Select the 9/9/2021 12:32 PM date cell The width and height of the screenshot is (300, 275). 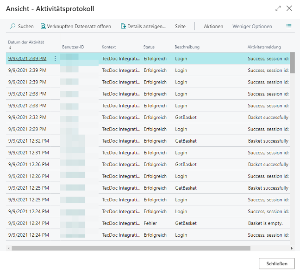click(x=29, y=141)
